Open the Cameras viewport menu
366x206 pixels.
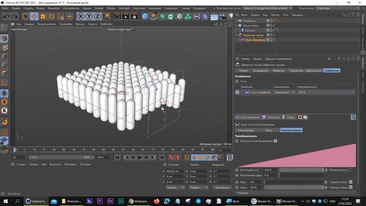[x=29, y=24]
